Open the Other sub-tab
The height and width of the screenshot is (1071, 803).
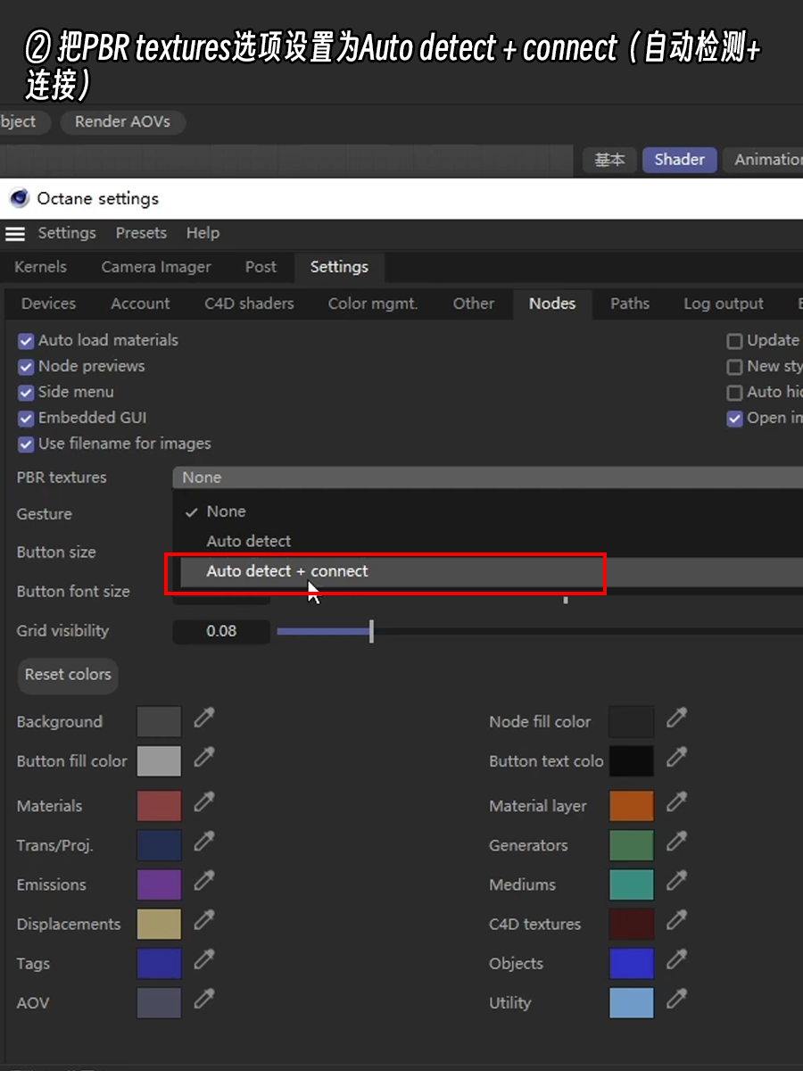click(x=474, y=303)
